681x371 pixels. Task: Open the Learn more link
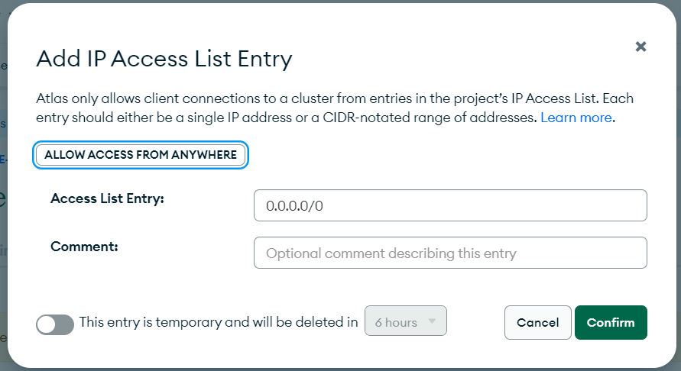576,118
